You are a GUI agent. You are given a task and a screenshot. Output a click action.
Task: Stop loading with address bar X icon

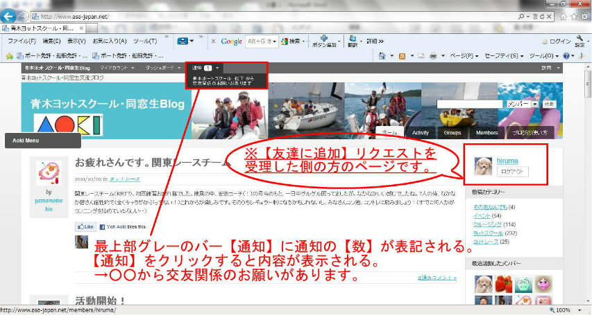(550, 17)
